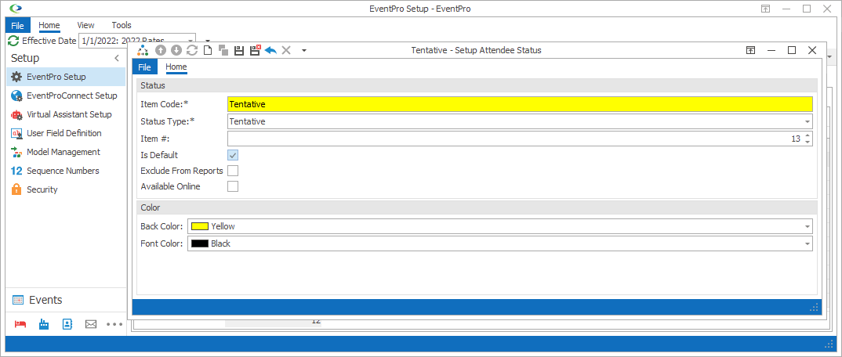Toggle the Is Default checkbox
This screenshot has height=357, width=842.
tap(233, 155)
